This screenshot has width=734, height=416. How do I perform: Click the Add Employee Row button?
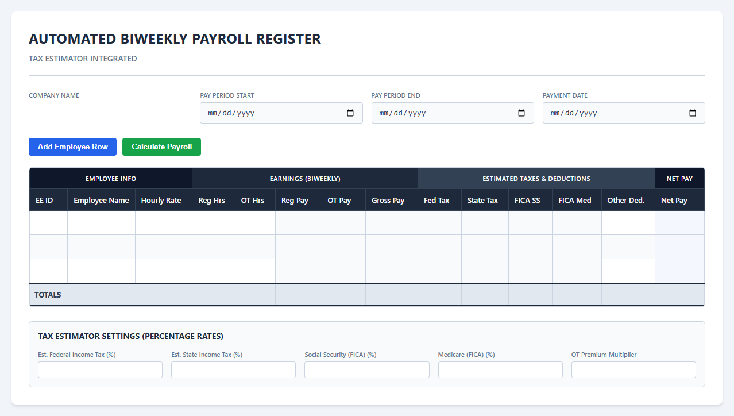(x=72, y=147)
